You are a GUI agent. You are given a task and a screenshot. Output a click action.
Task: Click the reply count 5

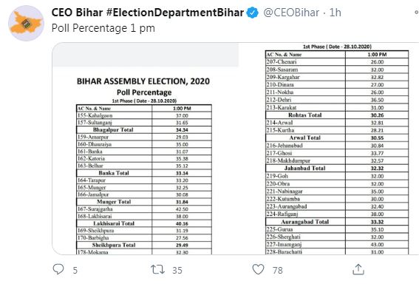pyautogui.click(x=75, y=271)
